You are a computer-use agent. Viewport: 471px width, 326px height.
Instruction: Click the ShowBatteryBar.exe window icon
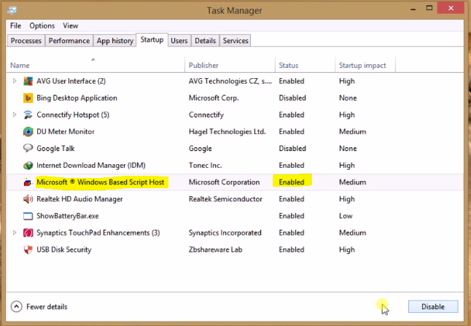(28, 216)
